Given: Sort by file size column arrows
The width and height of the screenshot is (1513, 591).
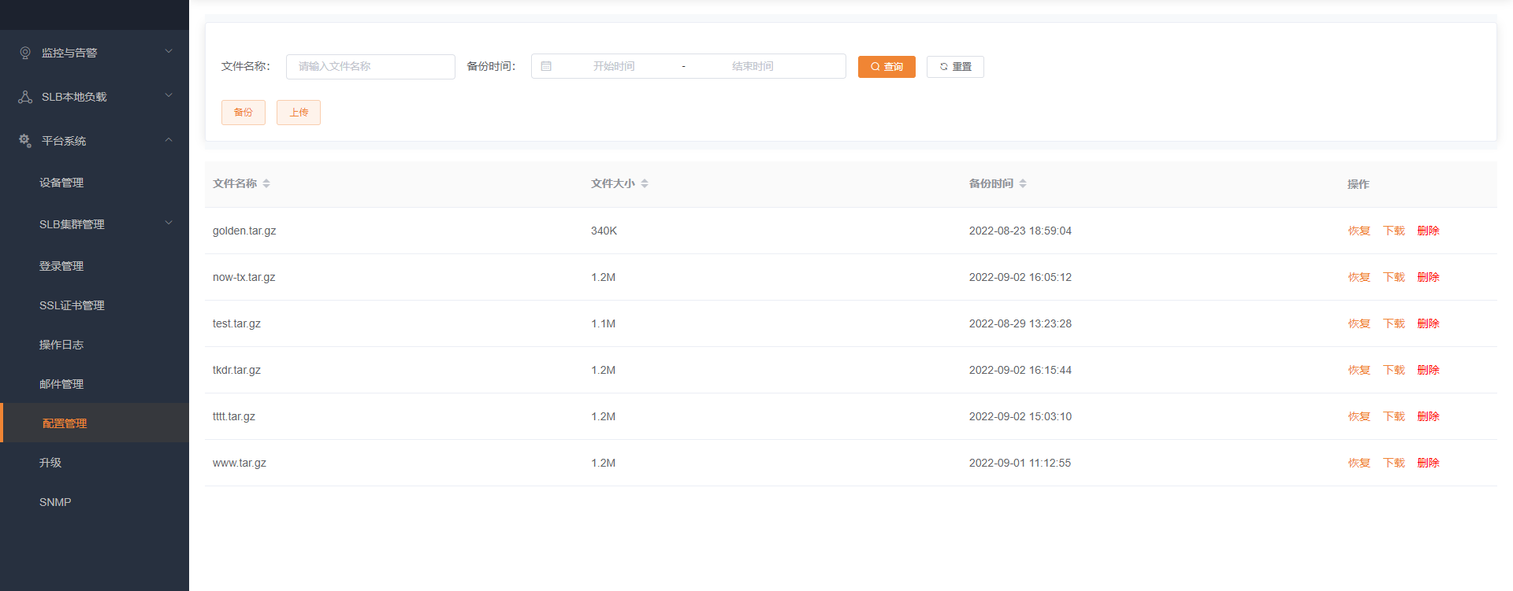Looking at the screenshot, I should [x=645, y=183].
